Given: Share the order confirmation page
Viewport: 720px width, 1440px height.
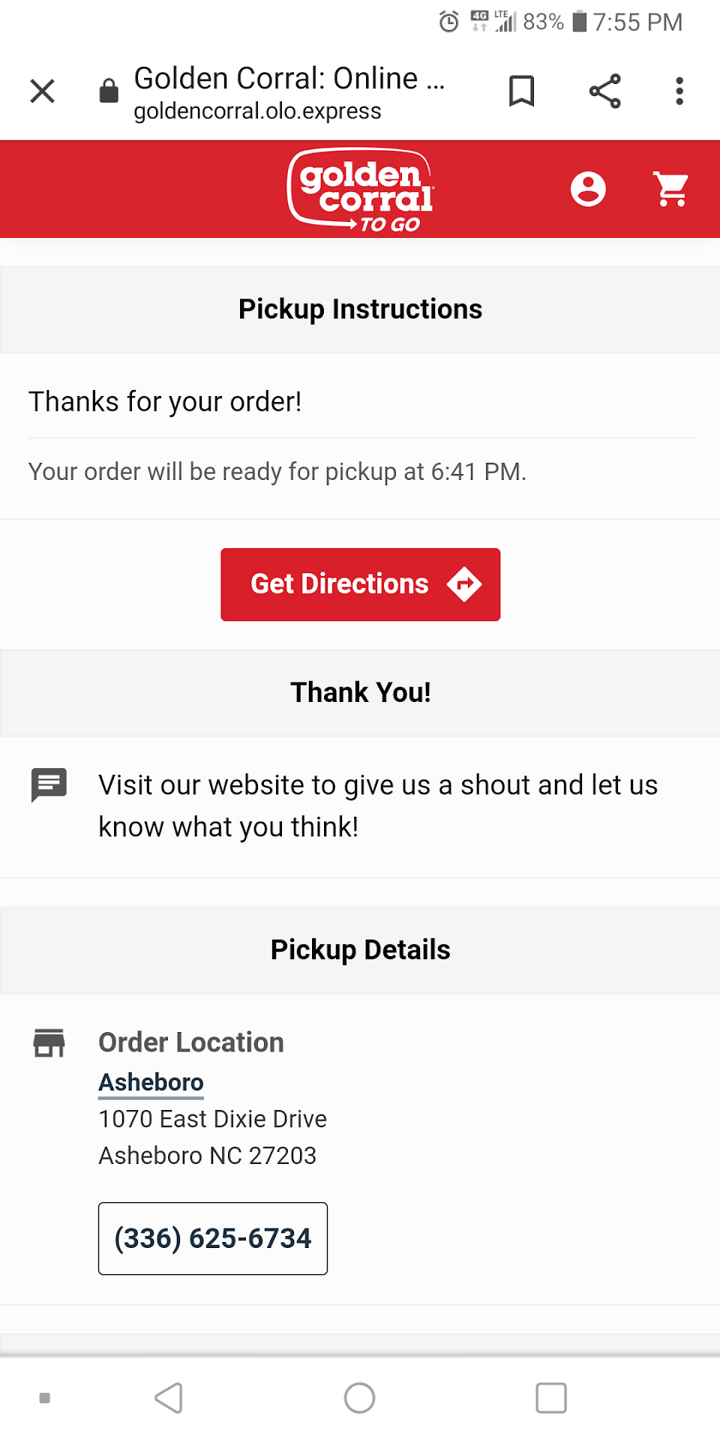Looking at the screenshot, I should click(x=604, y=91).
